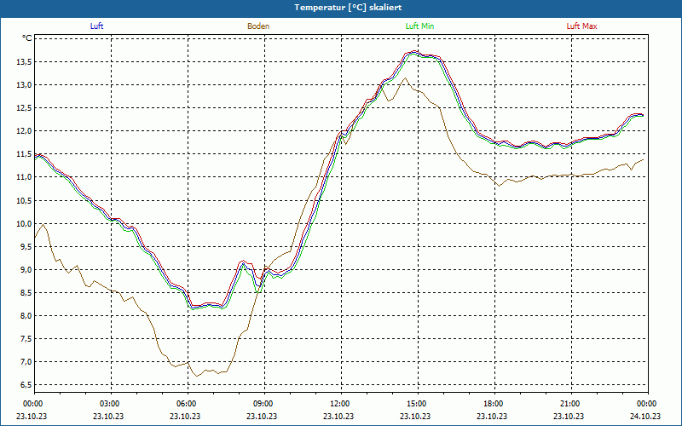Screen dimensions: 682x426
Task: Click the 10,0 y-axis value
Action: coord(24,223)
